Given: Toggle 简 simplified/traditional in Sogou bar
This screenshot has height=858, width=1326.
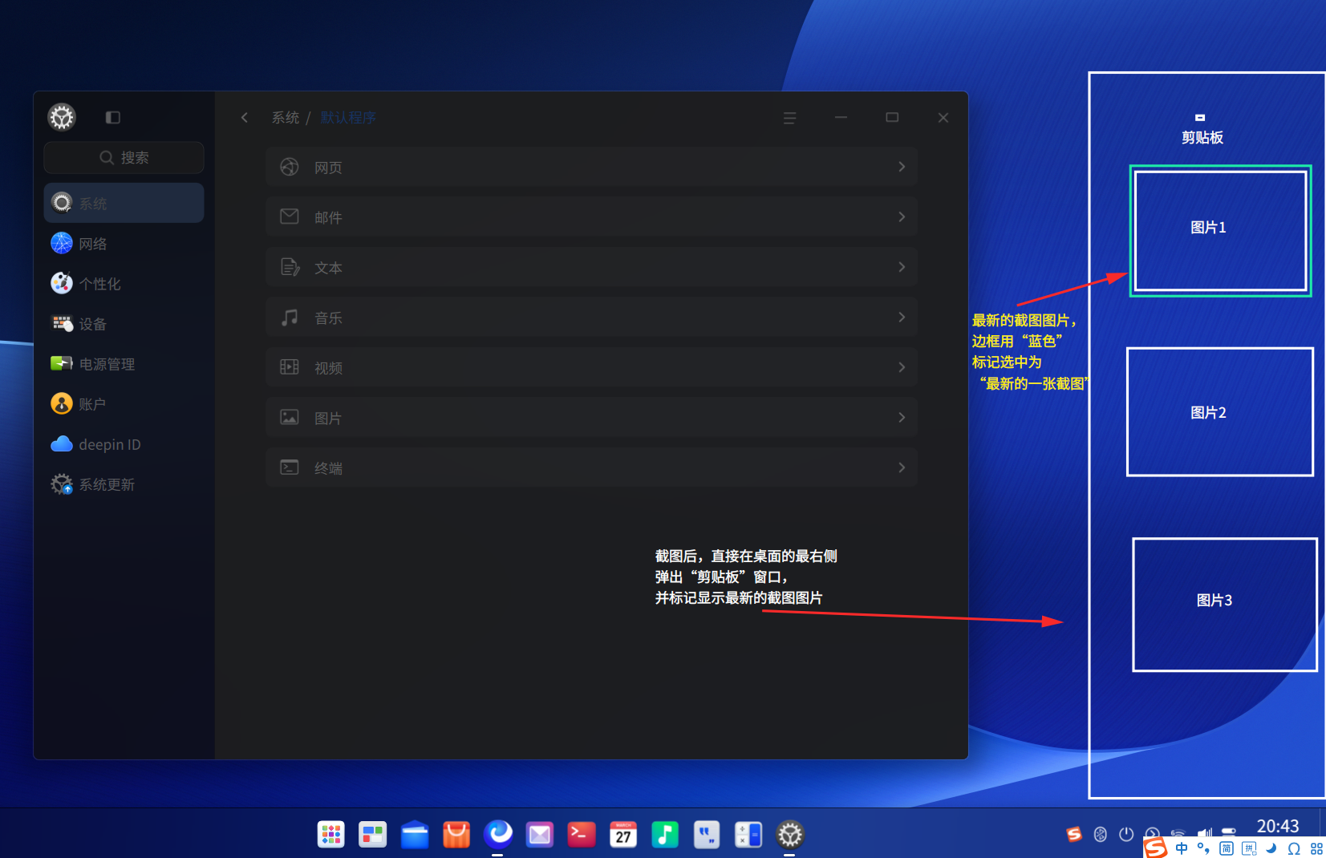Looking at the screenshot, I should coord(1227,848).
